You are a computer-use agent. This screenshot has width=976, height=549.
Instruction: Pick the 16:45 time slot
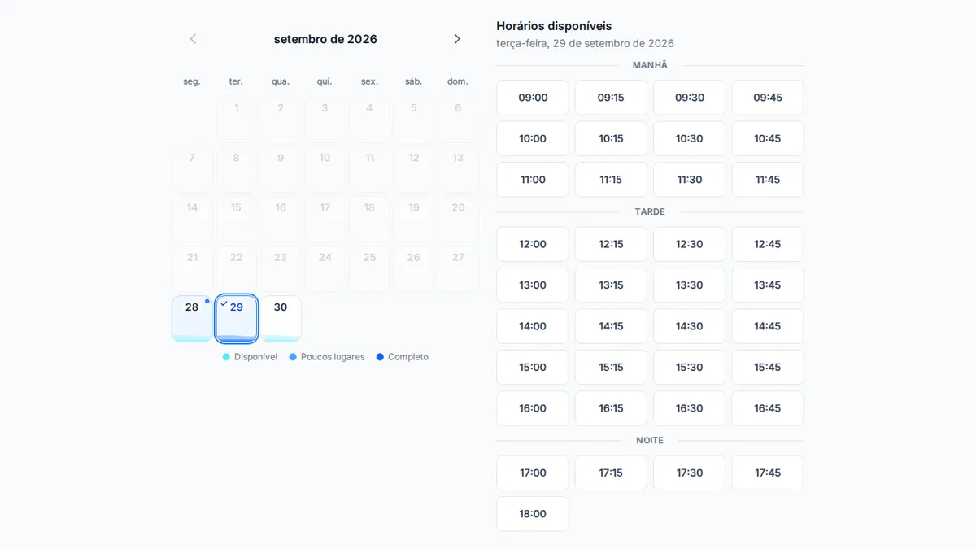768,408
